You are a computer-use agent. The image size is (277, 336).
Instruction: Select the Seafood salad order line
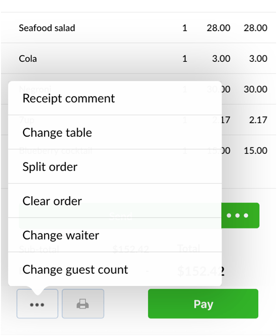pos(138,28)
